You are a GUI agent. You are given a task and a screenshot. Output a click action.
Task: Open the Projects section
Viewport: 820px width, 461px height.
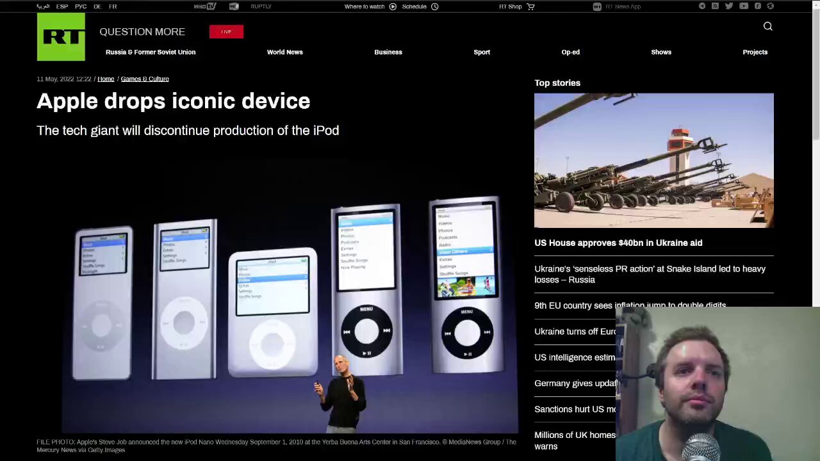[755, 52]
